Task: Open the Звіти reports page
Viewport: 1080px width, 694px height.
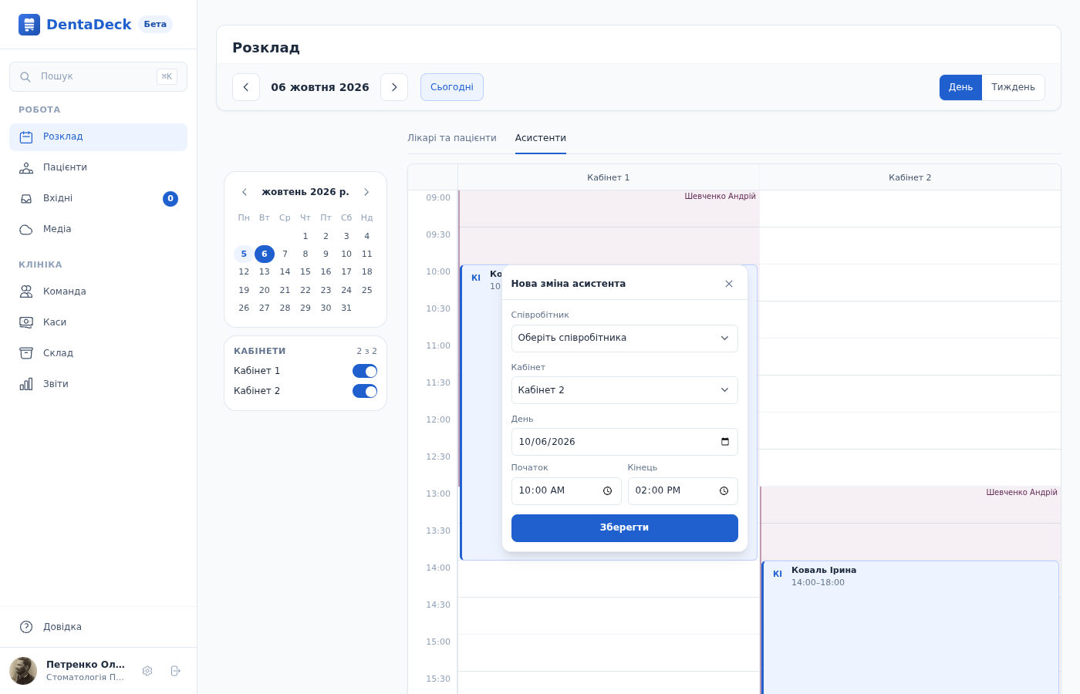Action: tap(98, 384)
